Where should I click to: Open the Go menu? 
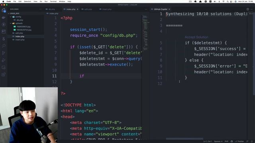click(41, 2)
